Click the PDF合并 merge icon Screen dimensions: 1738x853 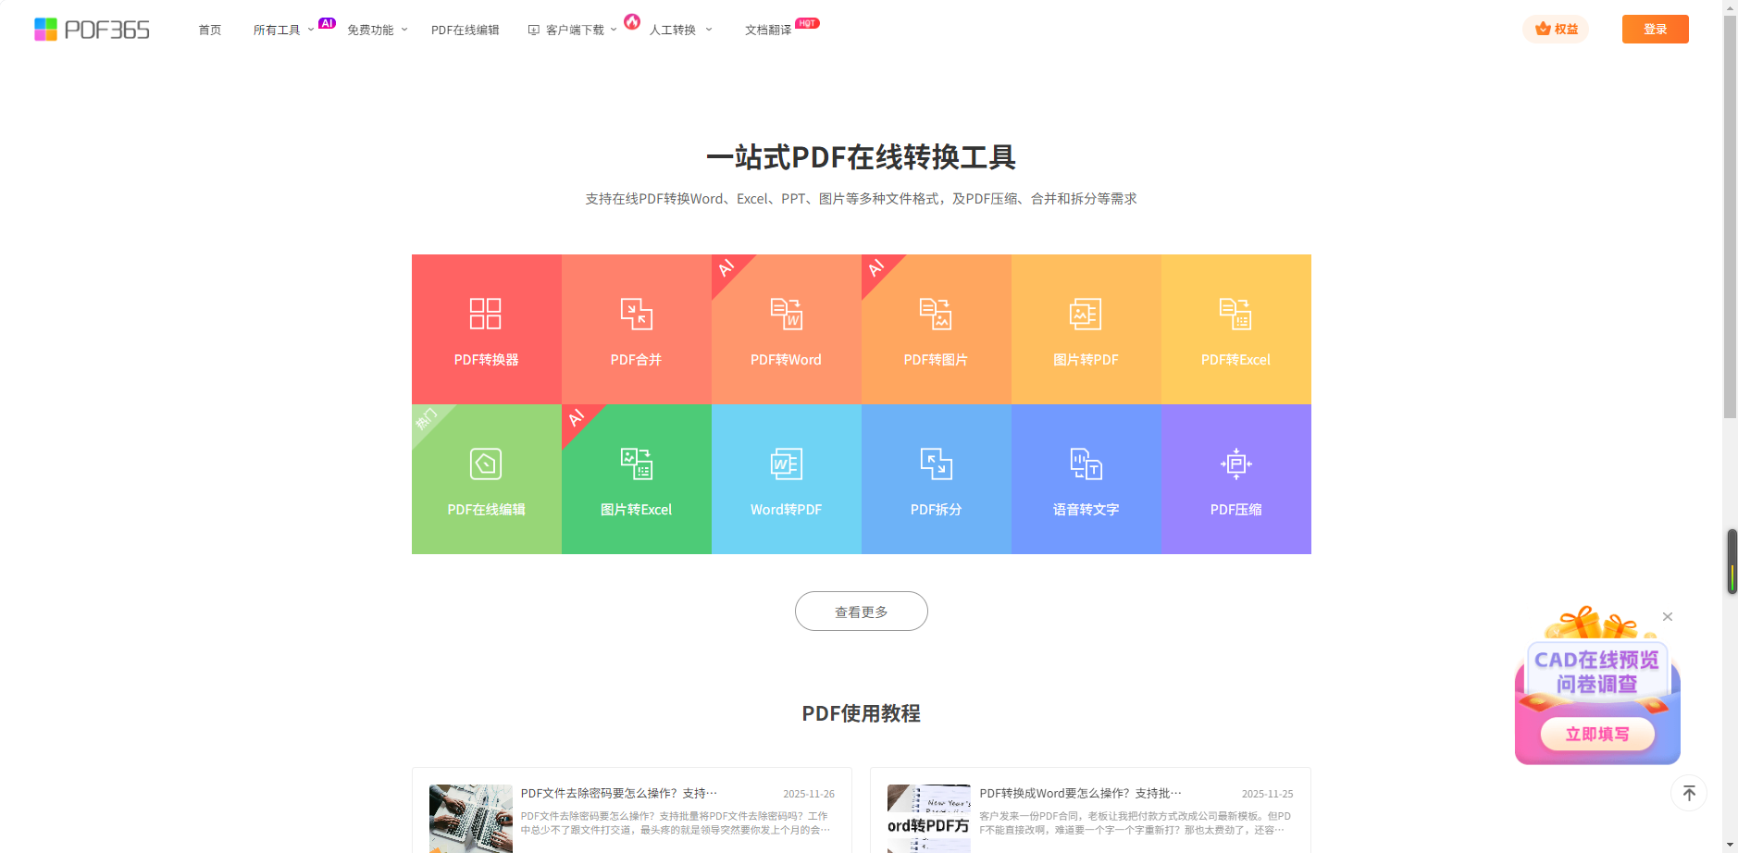636,314
